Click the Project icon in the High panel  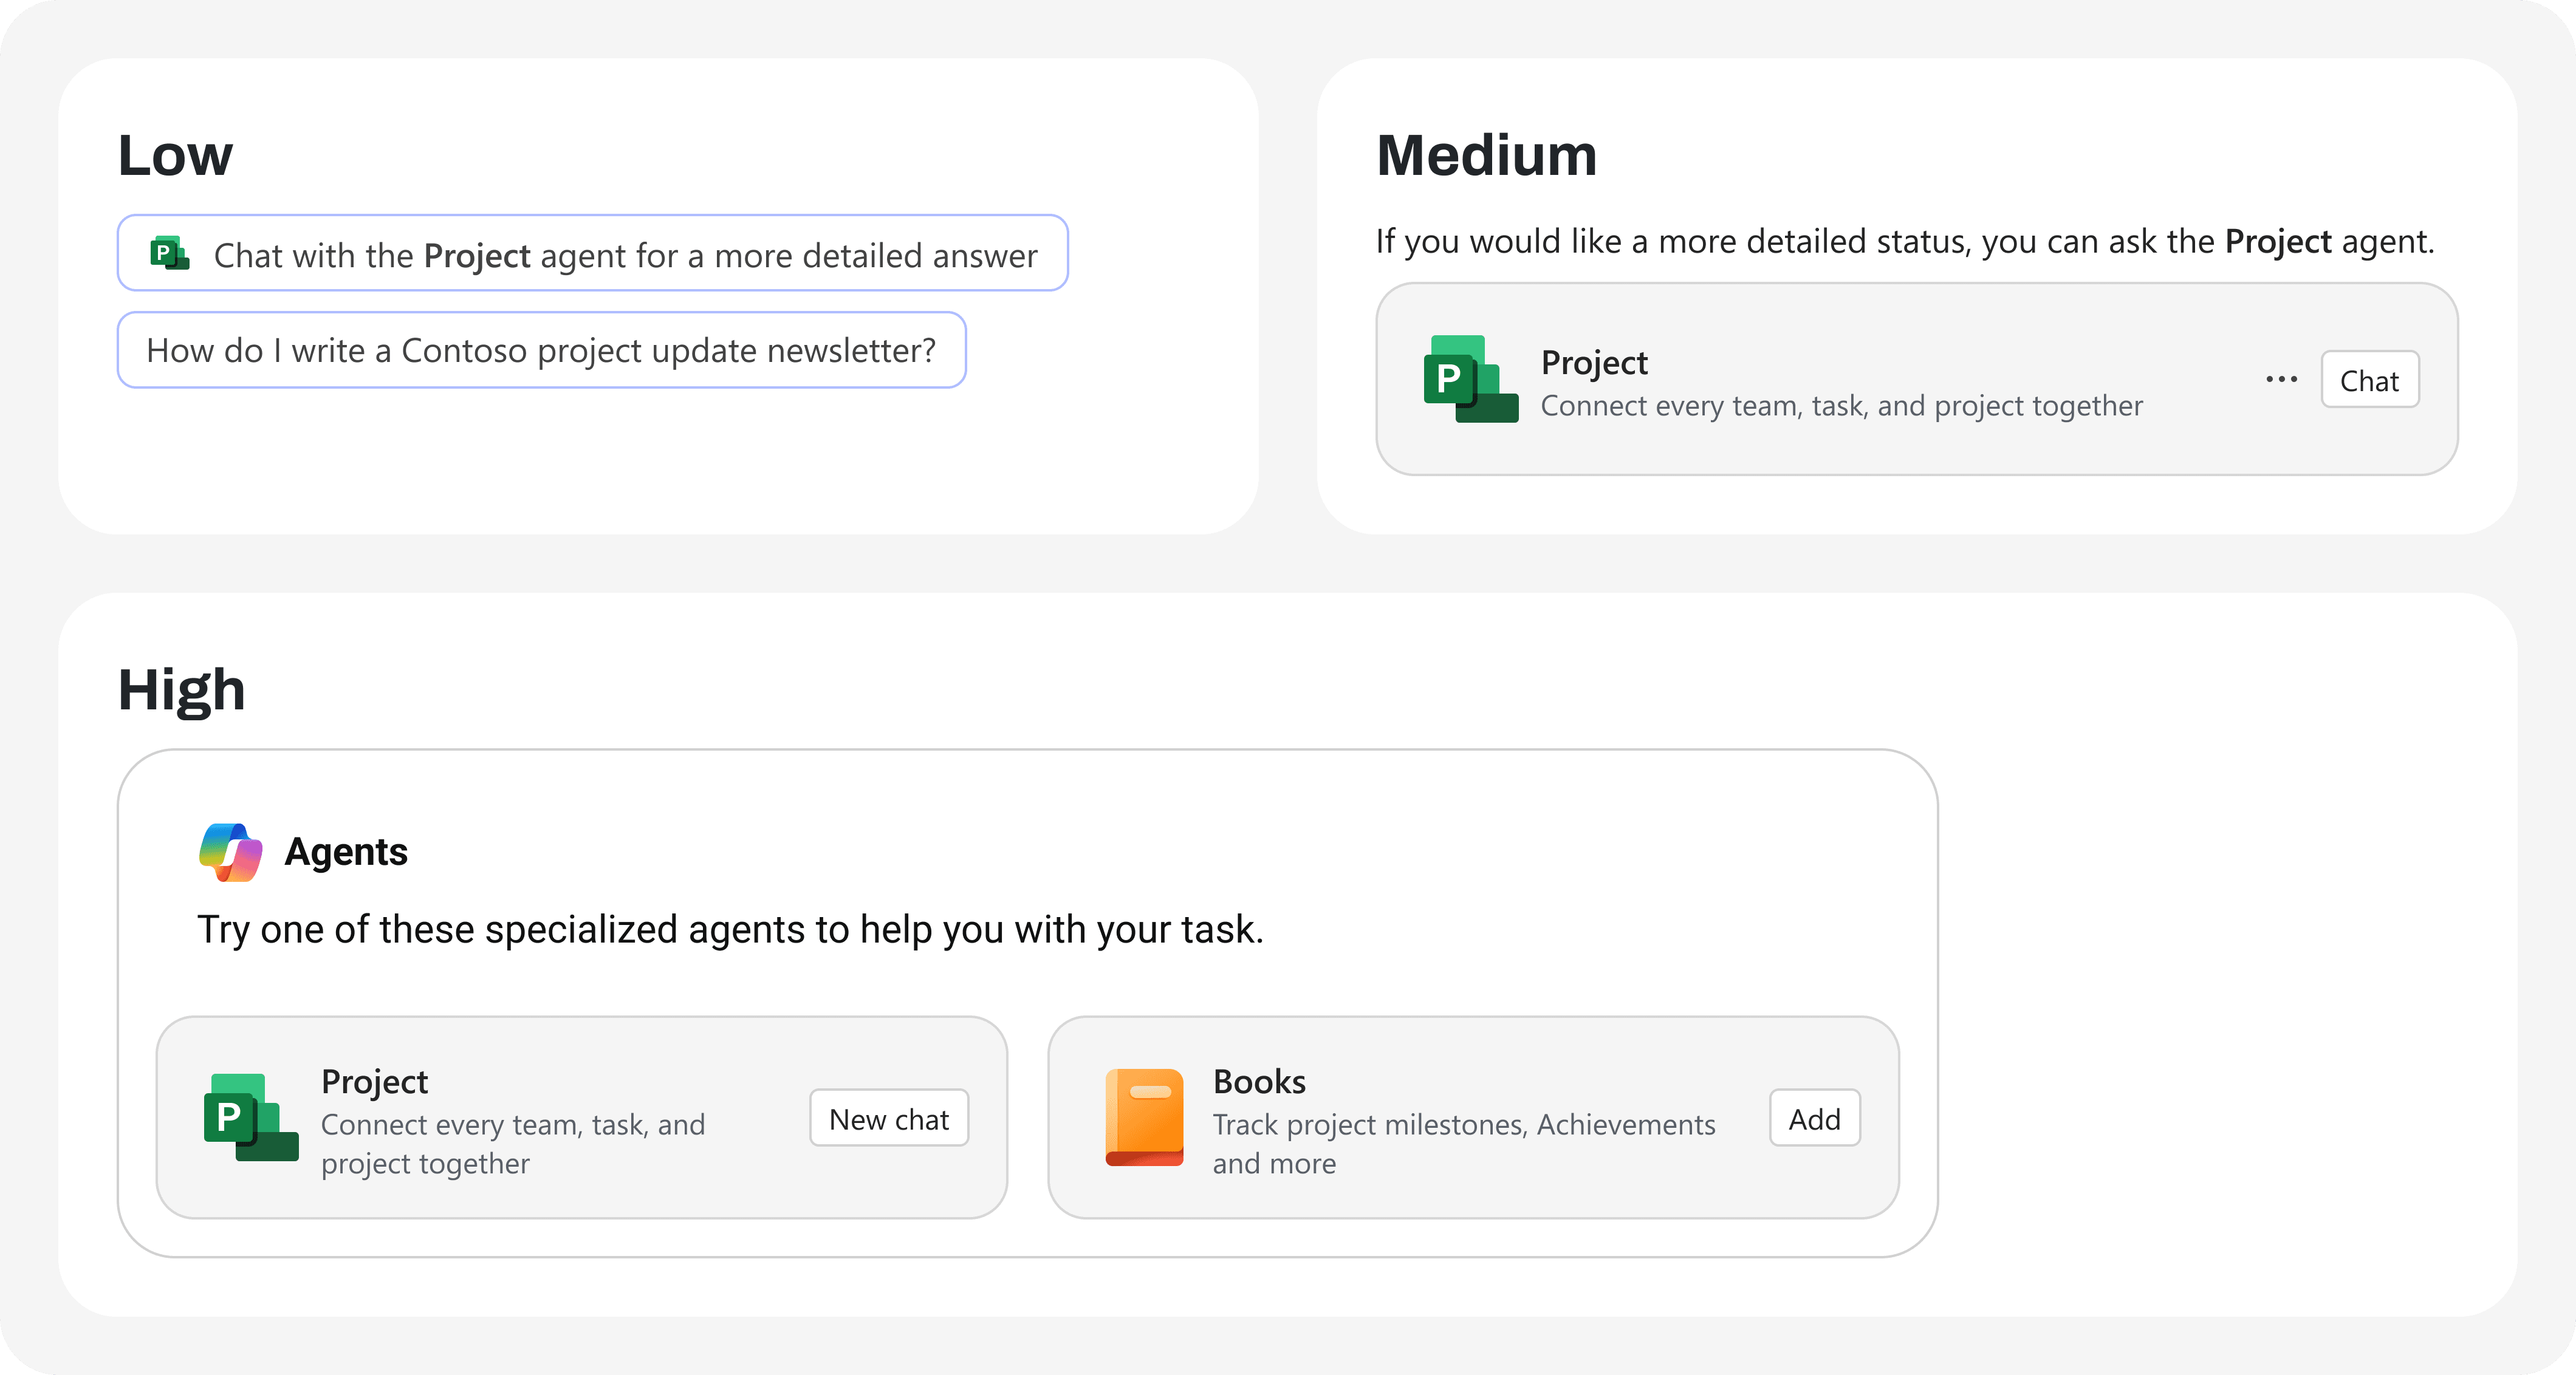coord(250,1117)
